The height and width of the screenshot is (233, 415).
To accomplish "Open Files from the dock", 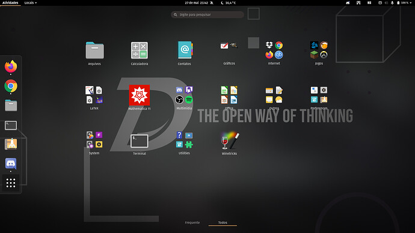I will (11, 106).
